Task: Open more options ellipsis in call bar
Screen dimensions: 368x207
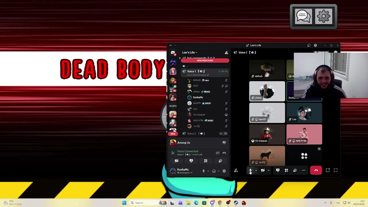Action: coord(304,170)
